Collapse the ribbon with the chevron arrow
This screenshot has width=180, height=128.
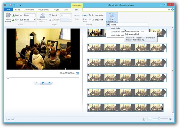point(169,10)
